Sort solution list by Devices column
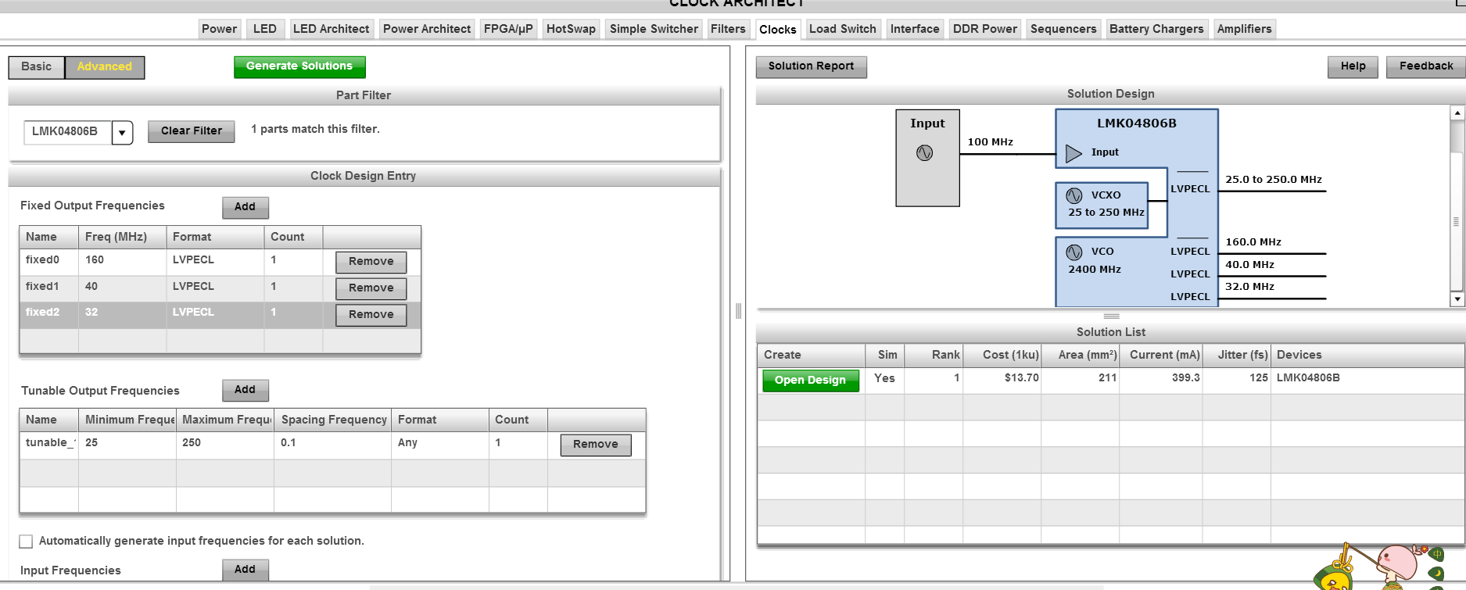The image size is (1466, 590). 1368,355
